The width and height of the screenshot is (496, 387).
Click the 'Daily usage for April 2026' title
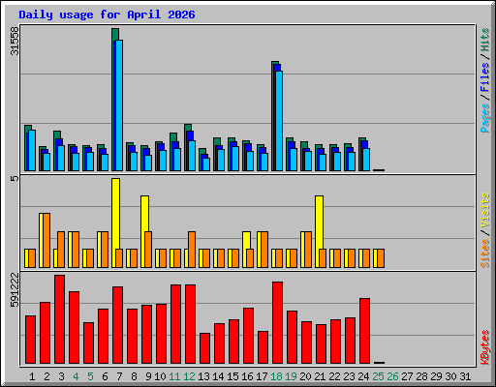pos(107,15)
